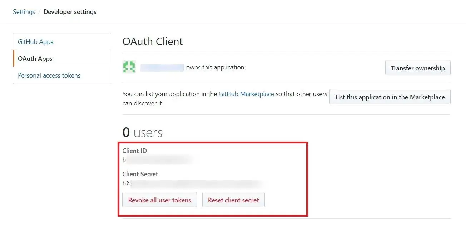
Task: Select the Client ID value text
Action: 157,160
